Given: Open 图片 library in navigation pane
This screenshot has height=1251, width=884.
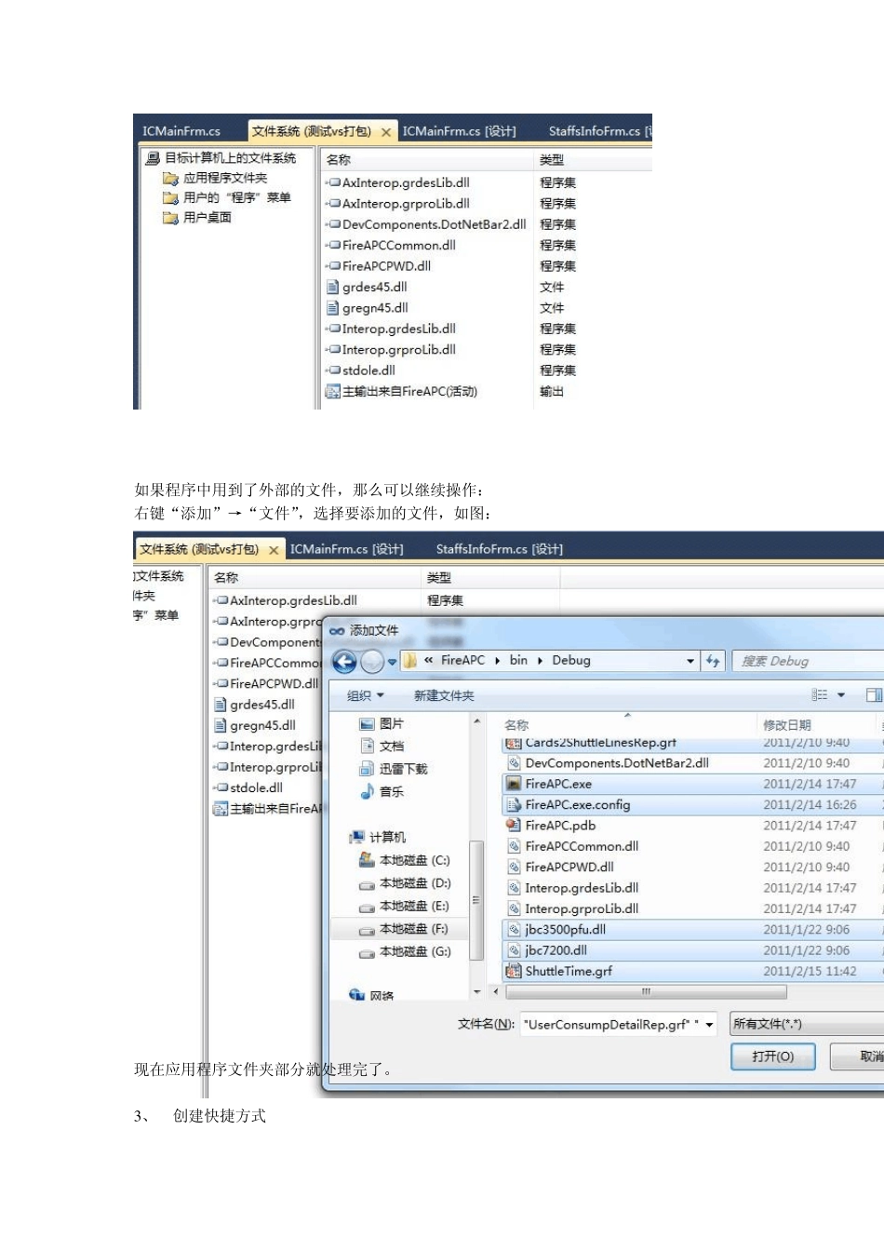Looking at the screenshot, I should [x=382, y=723].
